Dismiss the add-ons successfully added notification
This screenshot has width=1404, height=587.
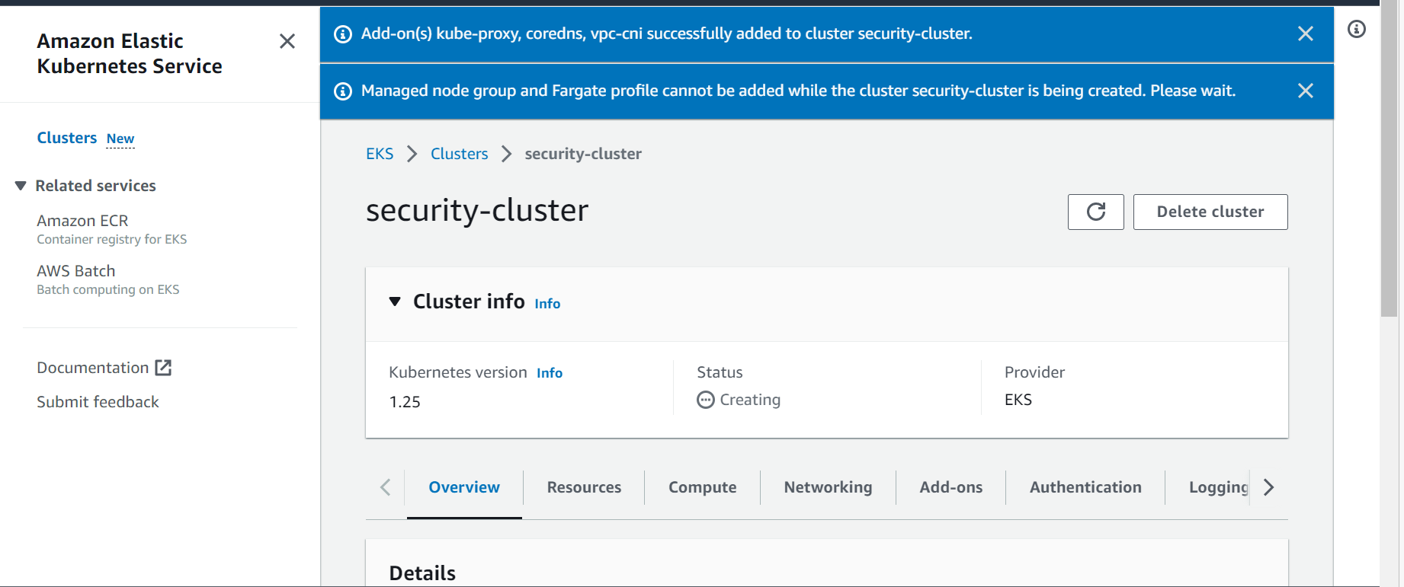[x=1305, y=33]
